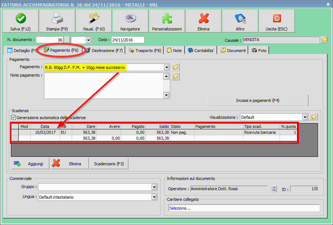Screen dimensions: 333x225
Task: Click lookup icon next to Operatore field
Action: (274, 189)
